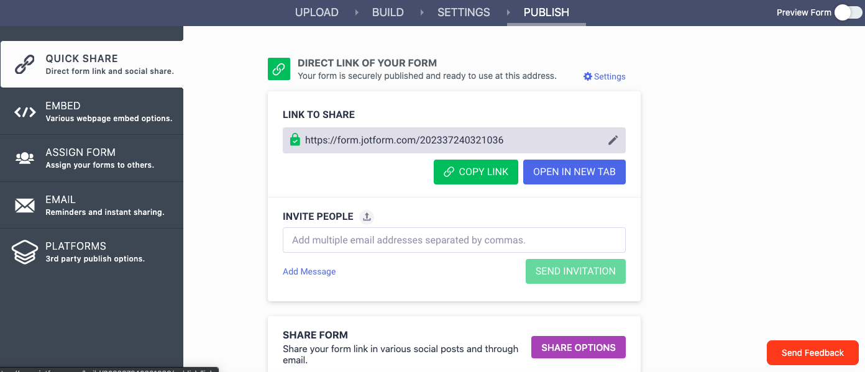Click the Email envelope icon
Viewport: 865px width, 372px height.
25,206
